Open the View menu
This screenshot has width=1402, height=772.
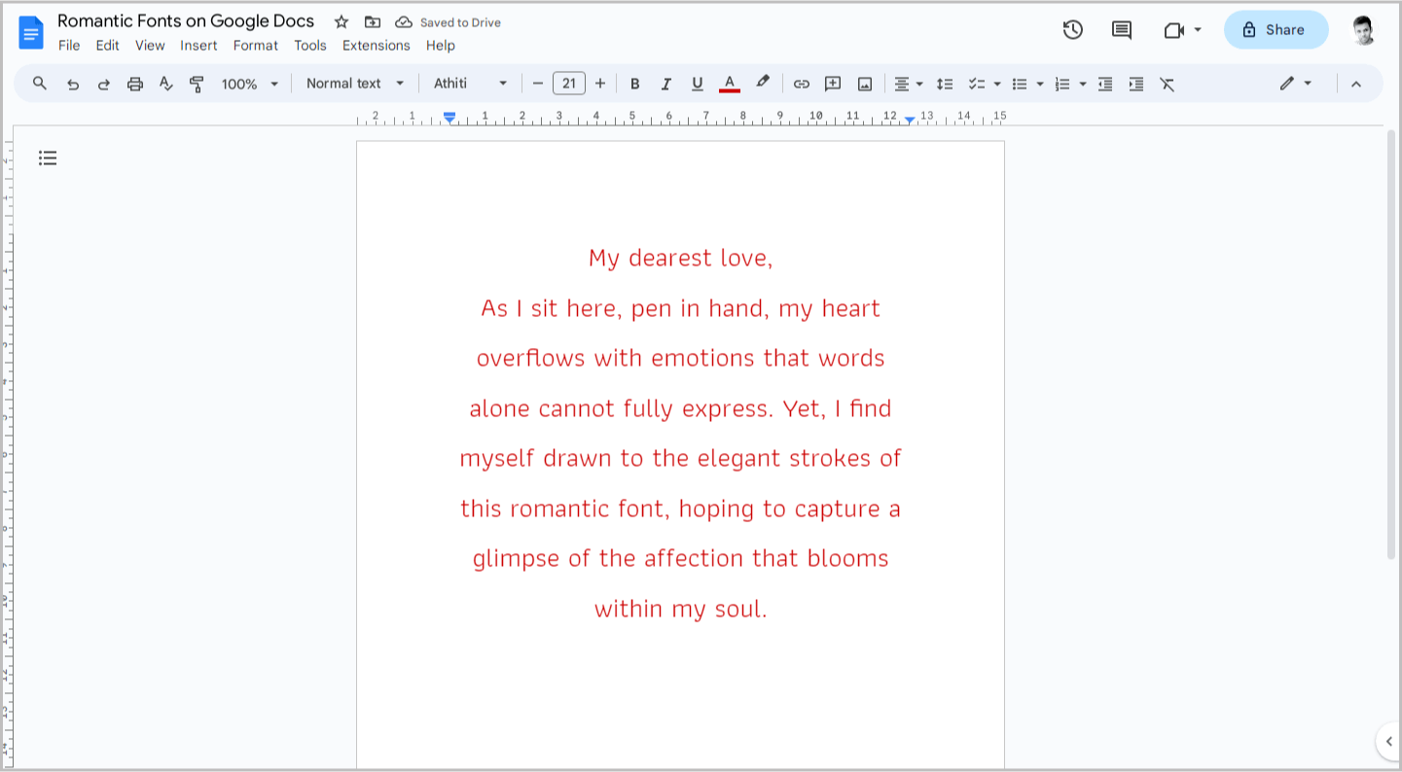pos(150,46)
